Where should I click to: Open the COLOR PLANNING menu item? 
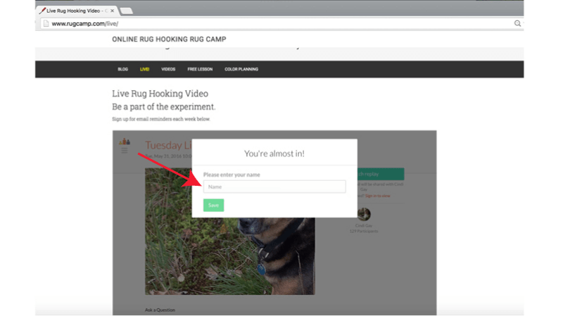click(x=241, y=69)
